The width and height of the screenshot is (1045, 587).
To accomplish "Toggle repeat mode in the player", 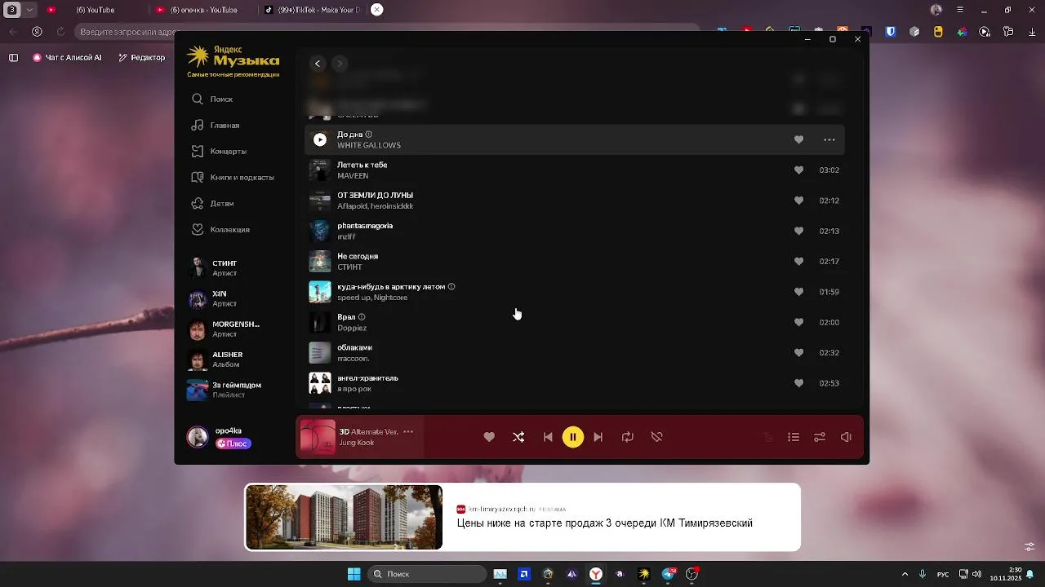I will click(627, 437).
